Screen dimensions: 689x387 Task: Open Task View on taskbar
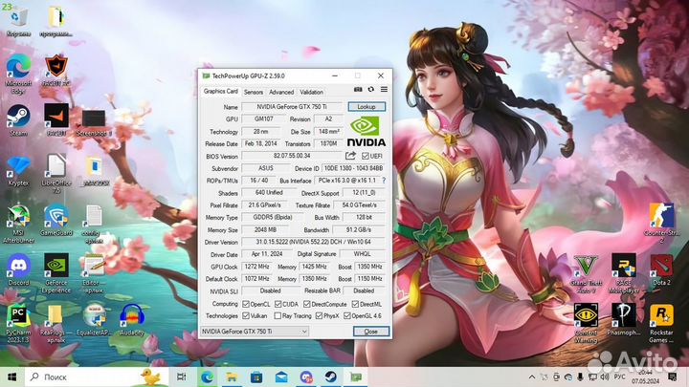[x=181, y=376]
